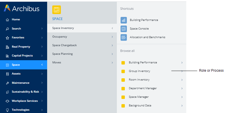Click the Search magnifier icon
Viewport: 230px width, 113px height.
(x=7, y=29)
